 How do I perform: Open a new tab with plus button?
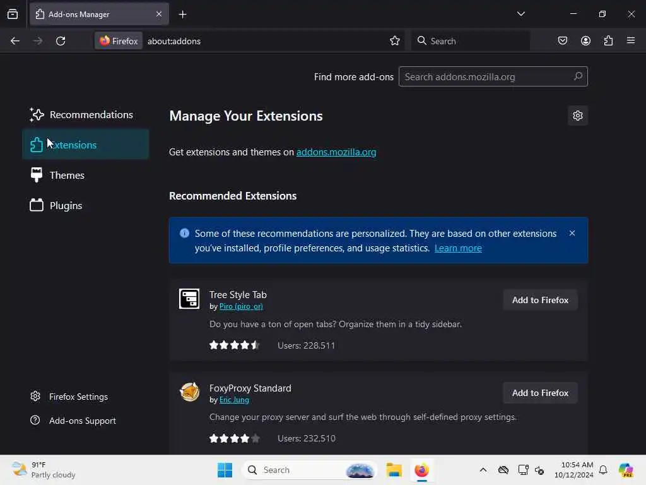coord(182,15)
